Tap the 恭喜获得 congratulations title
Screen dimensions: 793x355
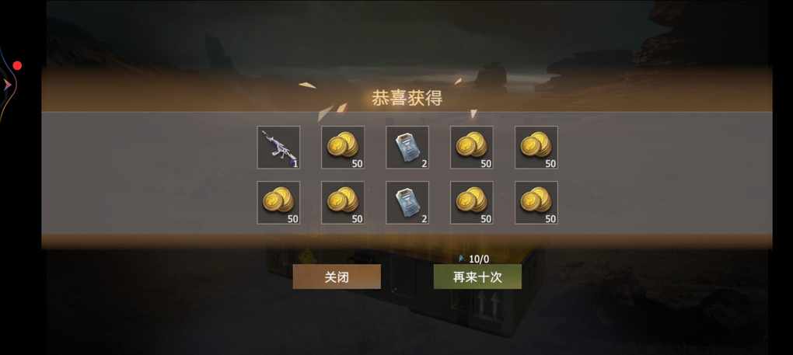point(407,98)
